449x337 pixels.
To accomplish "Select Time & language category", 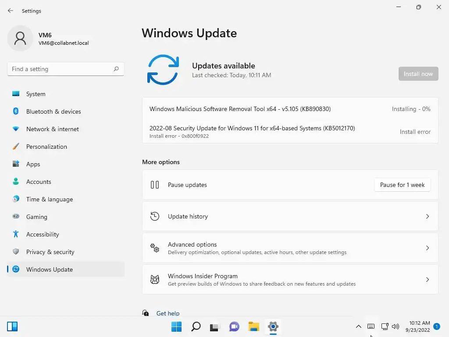I will [66, 199].
